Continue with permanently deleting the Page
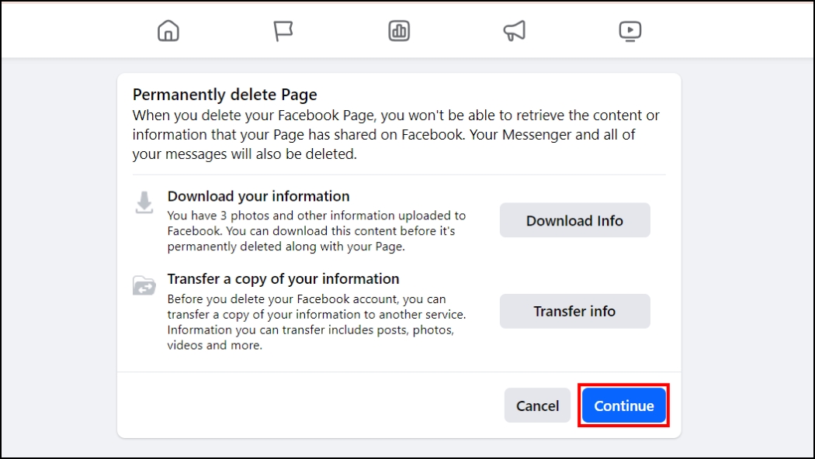This screenshot has width=815, height=459. (623, 405)
